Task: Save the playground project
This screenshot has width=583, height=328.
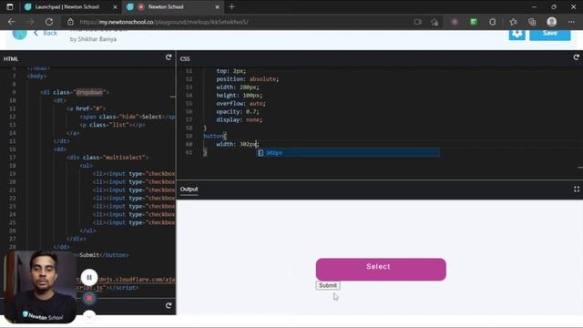Action: click(549, 35)
